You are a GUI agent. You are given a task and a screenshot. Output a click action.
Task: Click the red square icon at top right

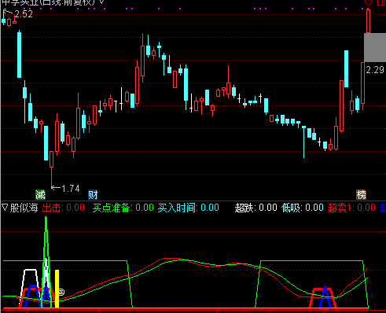[380, 2]
